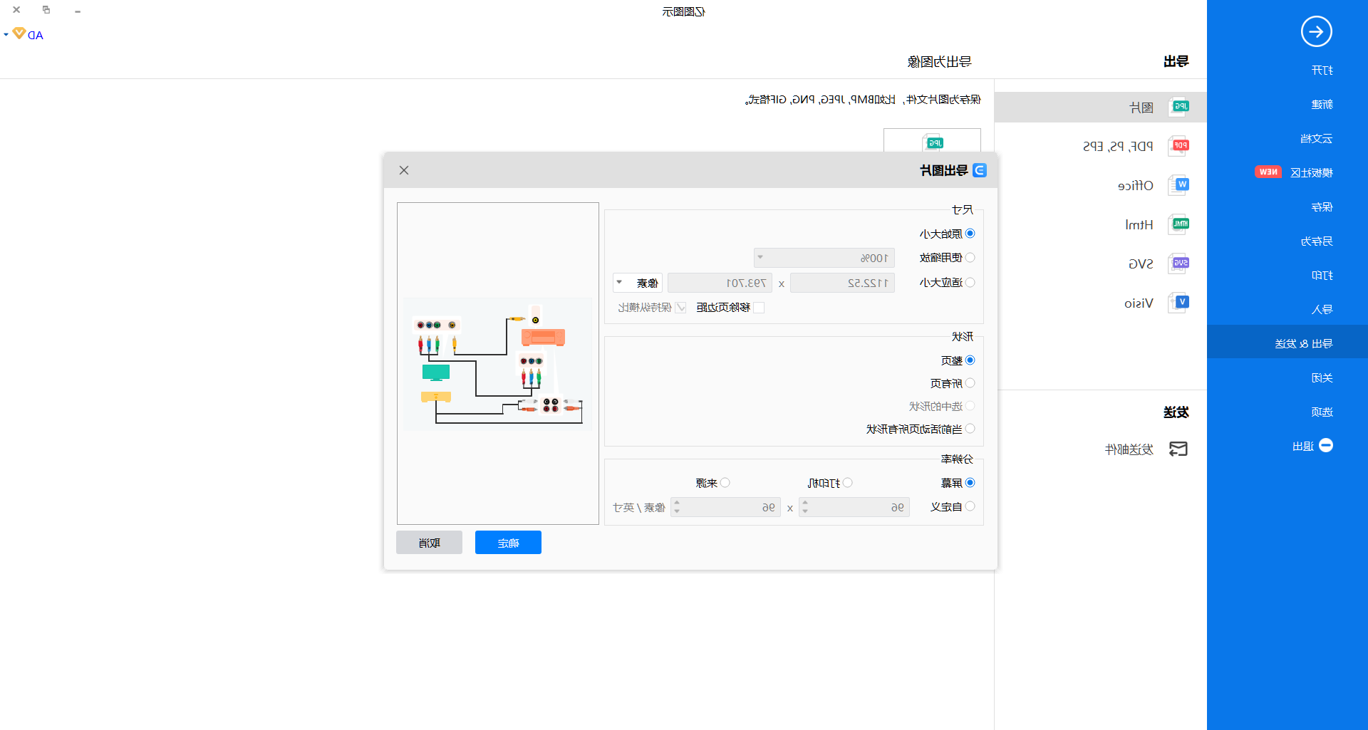This screenshot has height=730, width=1368.
Task: Select the 图片 JPG export icon
Action: click(1179, 107)
